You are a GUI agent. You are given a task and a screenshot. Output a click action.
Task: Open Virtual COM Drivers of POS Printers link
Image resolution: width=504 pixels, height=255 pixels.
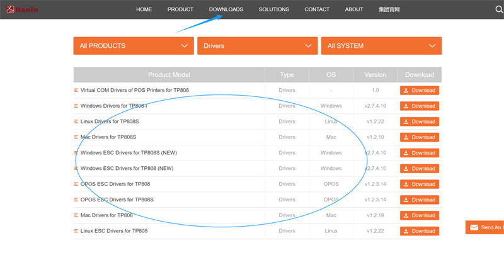point(134,90)
